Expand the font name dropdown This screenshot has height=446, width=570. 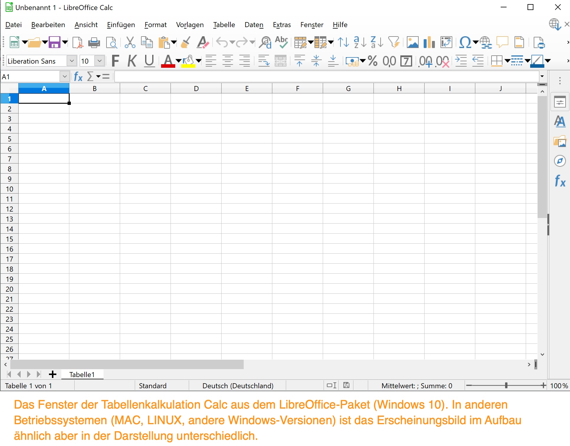click(x=72, y=61)
